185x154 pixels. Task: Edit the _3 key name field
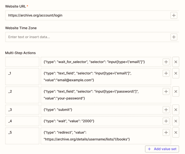coord(22,110)
